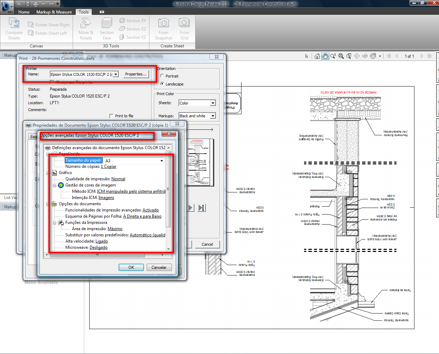Switch to the Home ribbon tab
This screenshot has width=439, height=354.
click(24, 12)
